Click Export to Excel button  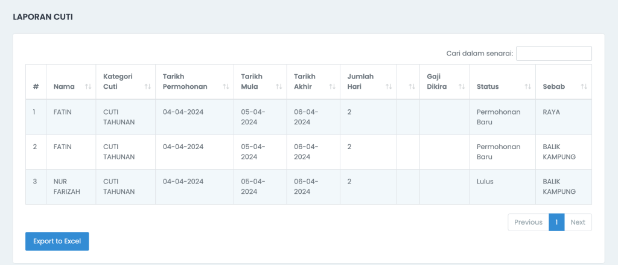coord(57,241)
